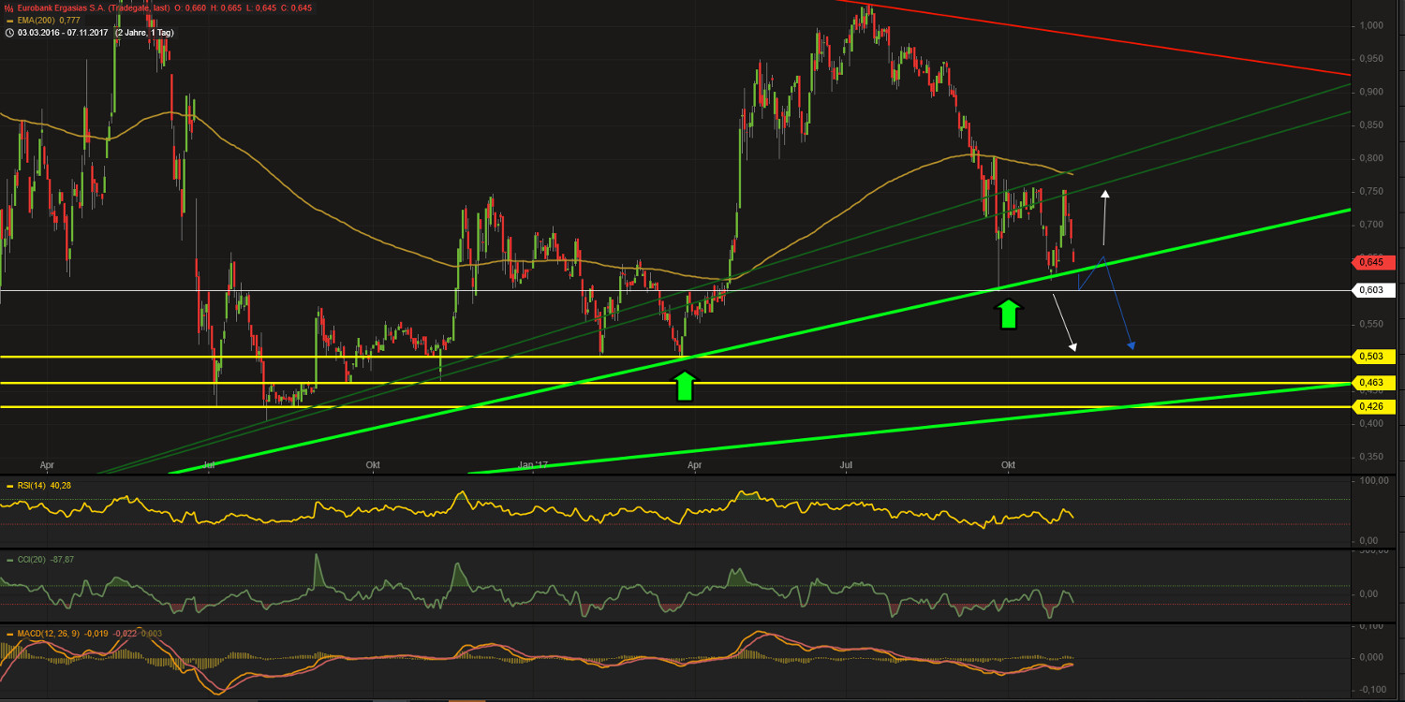This screenshot has width=1405, height=702.
Task: Click the CCI(20) green color marker
Action: coord(9,559)
